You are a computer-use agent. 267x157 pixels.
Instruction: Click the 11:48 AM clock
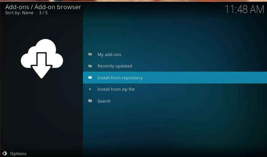coord(244,9)
